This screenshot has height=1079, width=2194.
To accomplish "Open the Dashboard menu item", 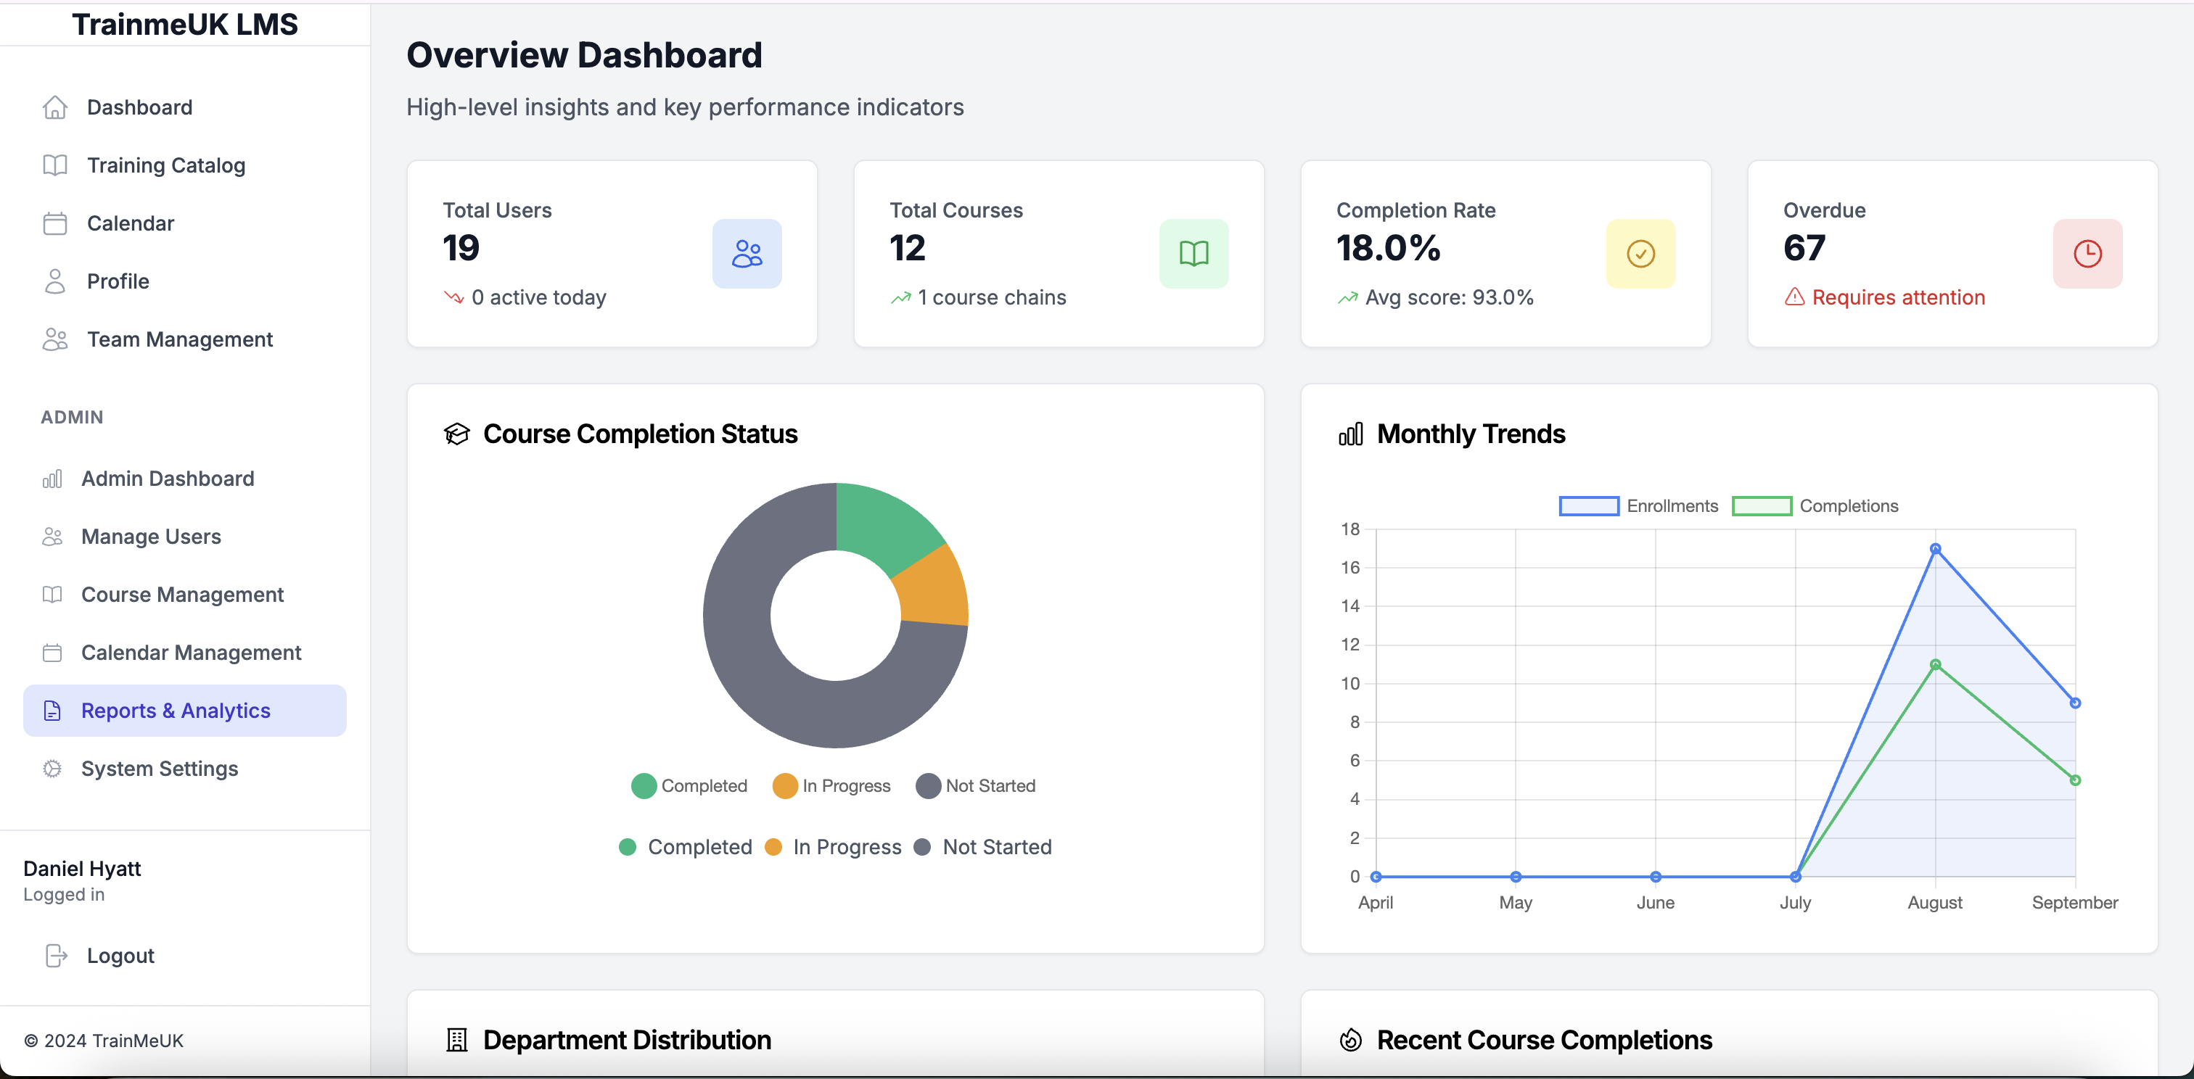I will pos(185,107).
